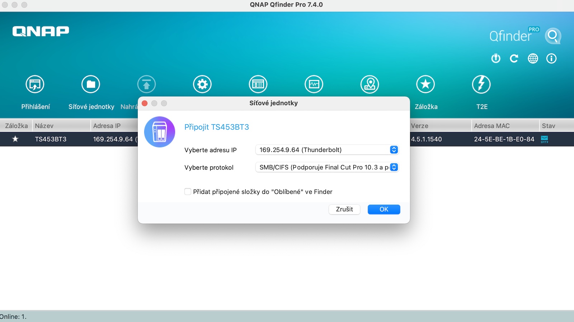Open the language globe icon
574x322 pixels.
tap(533, 58)
